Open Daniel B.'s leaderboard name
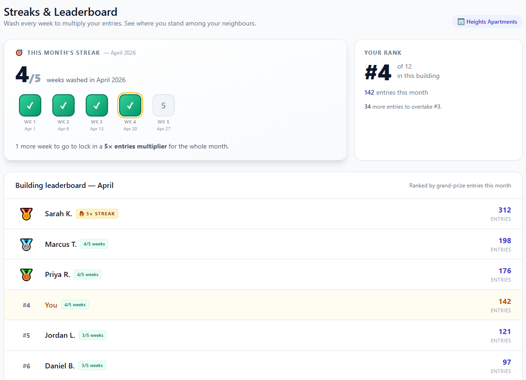 (x=60, y=366)
